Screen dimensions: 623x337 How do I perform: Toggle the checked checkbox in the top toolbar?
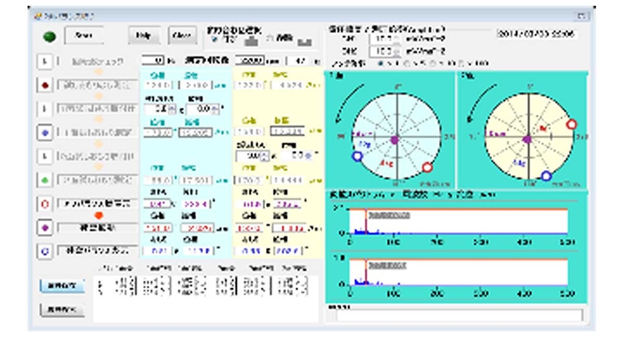[214, 40]
